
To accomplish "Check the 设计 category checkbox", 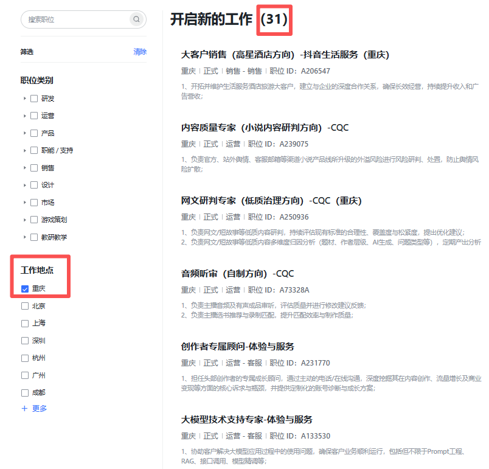I will pyautogui.click(x=34, y=185).
